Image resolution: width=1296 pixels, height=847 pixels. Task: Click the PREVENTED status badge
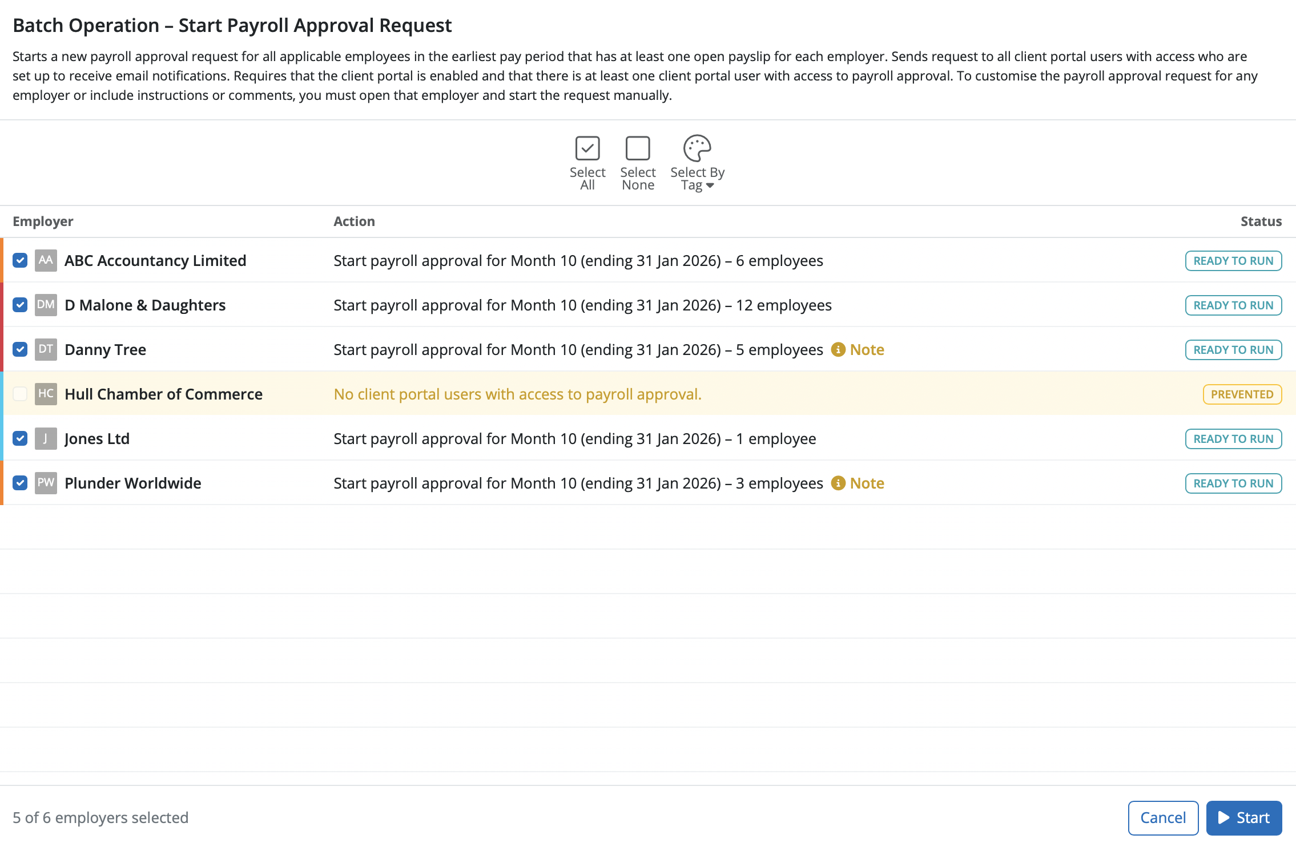coord(1242,394)
